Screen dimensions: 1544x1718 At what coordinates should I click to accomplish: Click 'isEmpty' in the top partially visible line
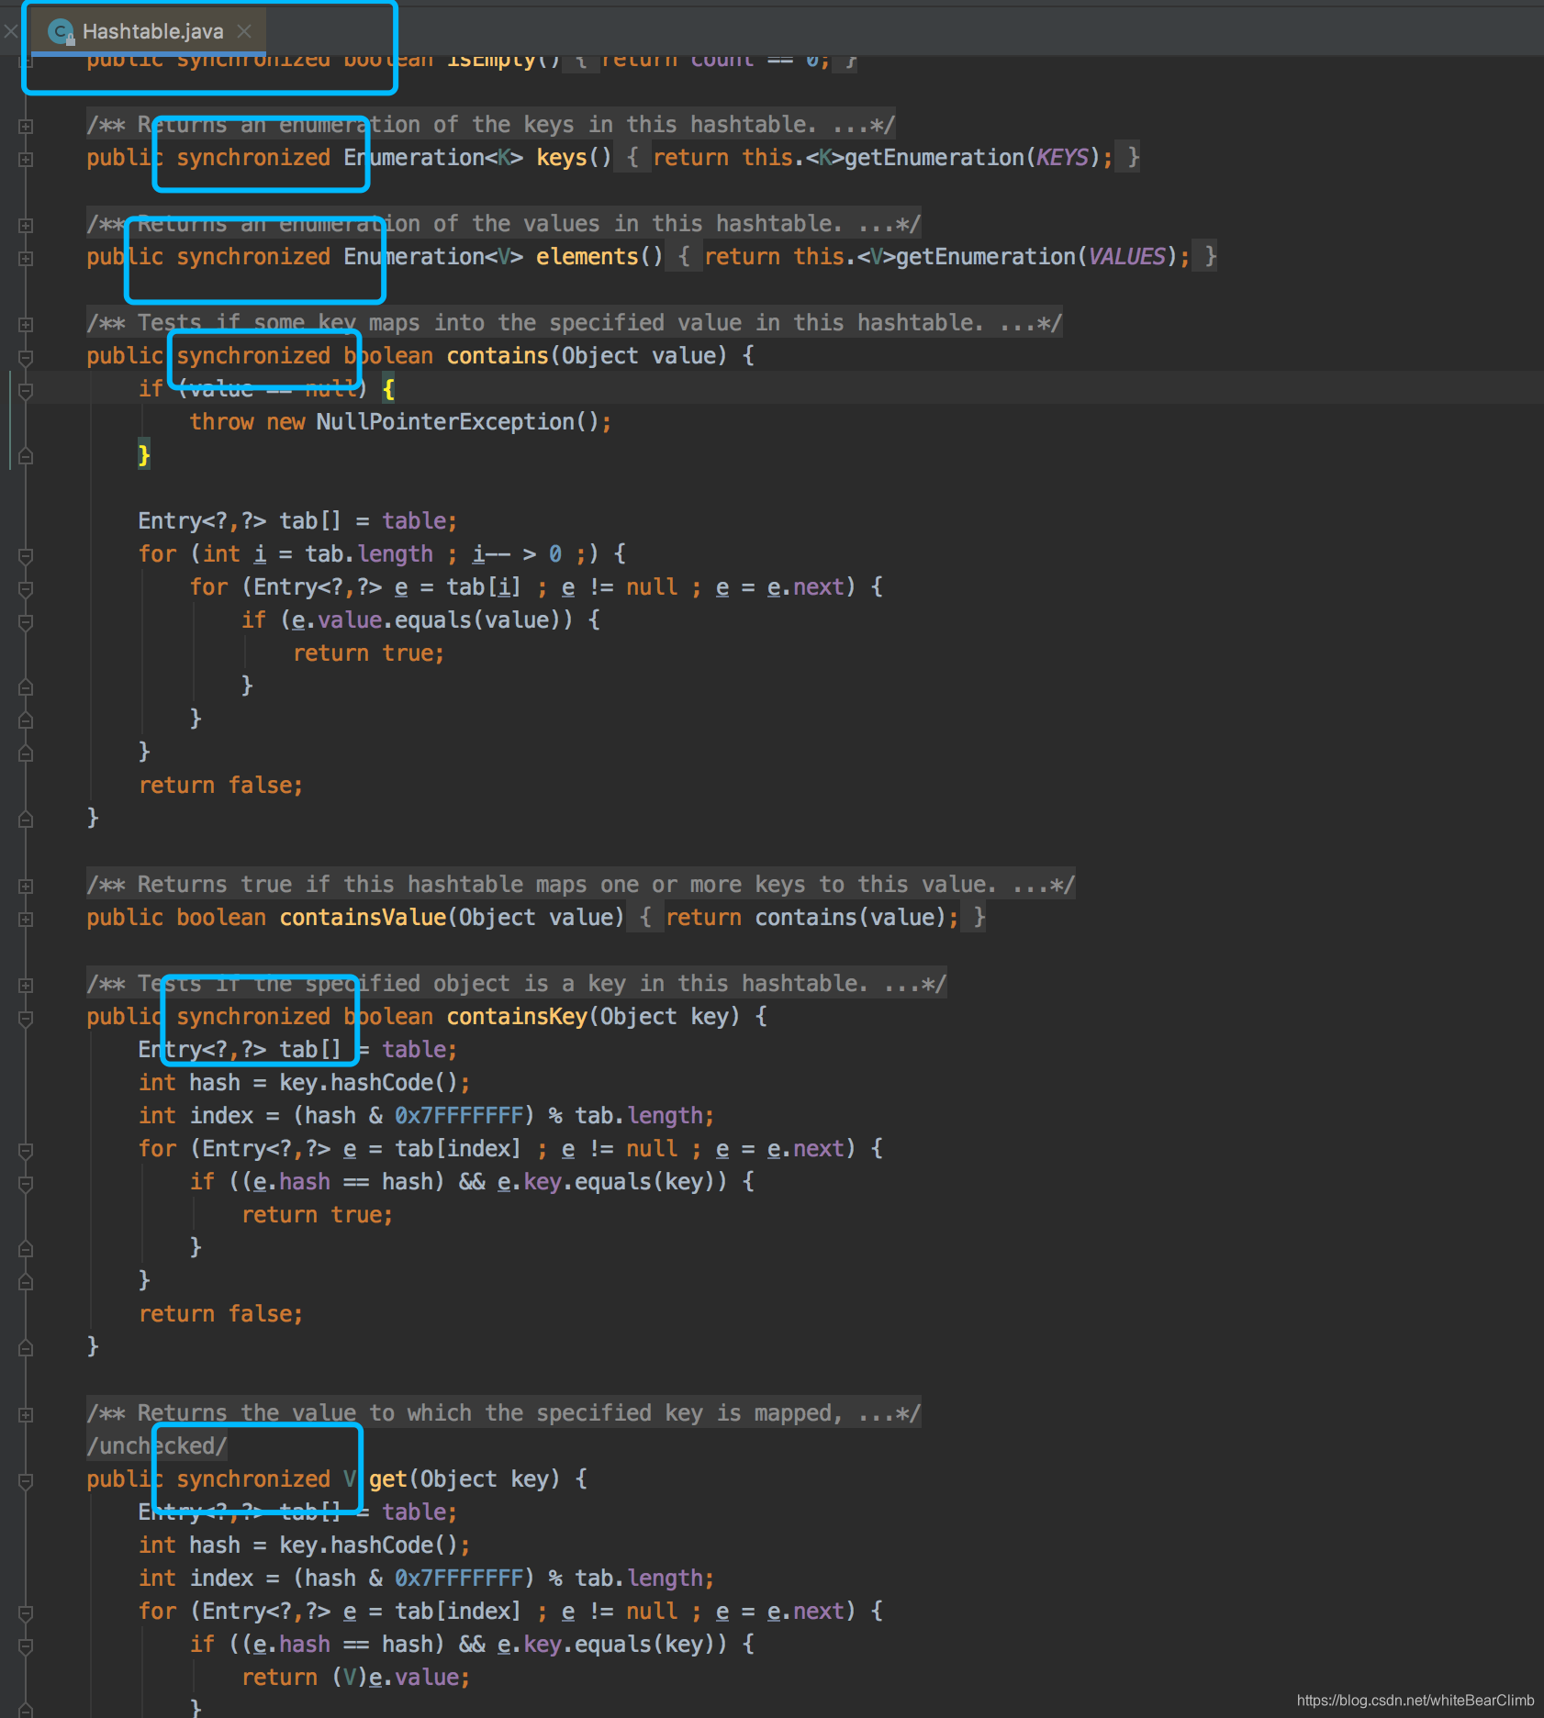point(490,61)
